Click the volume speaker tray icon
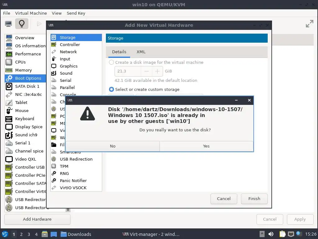The image size is (318, 239). [271, 234]
